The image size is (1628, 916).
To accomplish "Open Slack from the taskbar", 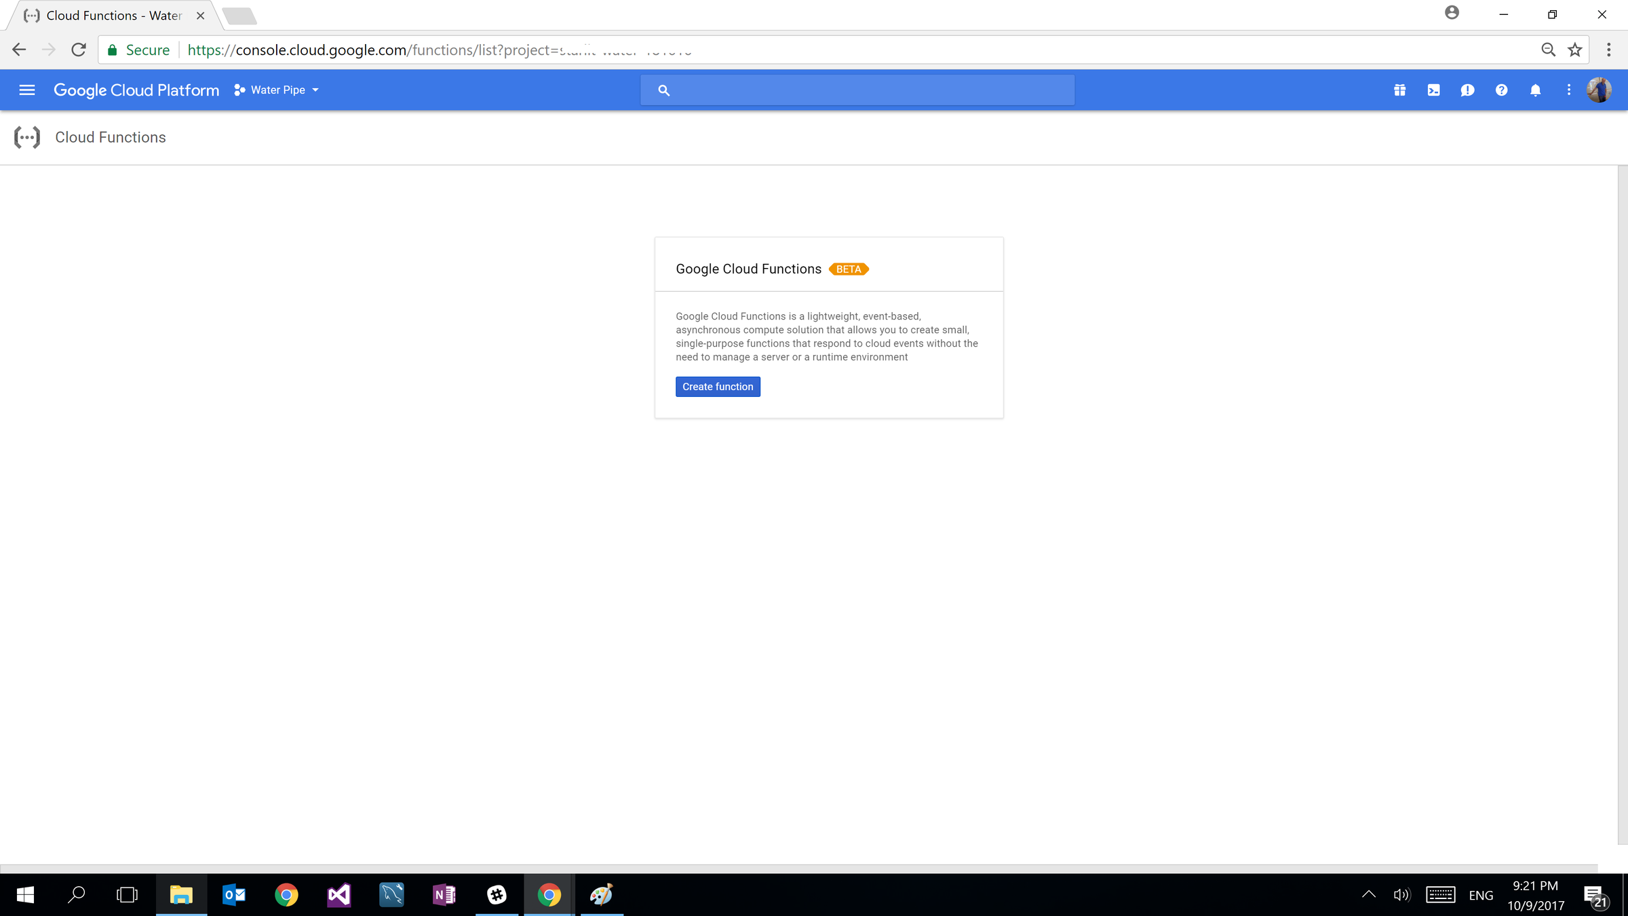I will pyautogui.click(x=497, y=895).
